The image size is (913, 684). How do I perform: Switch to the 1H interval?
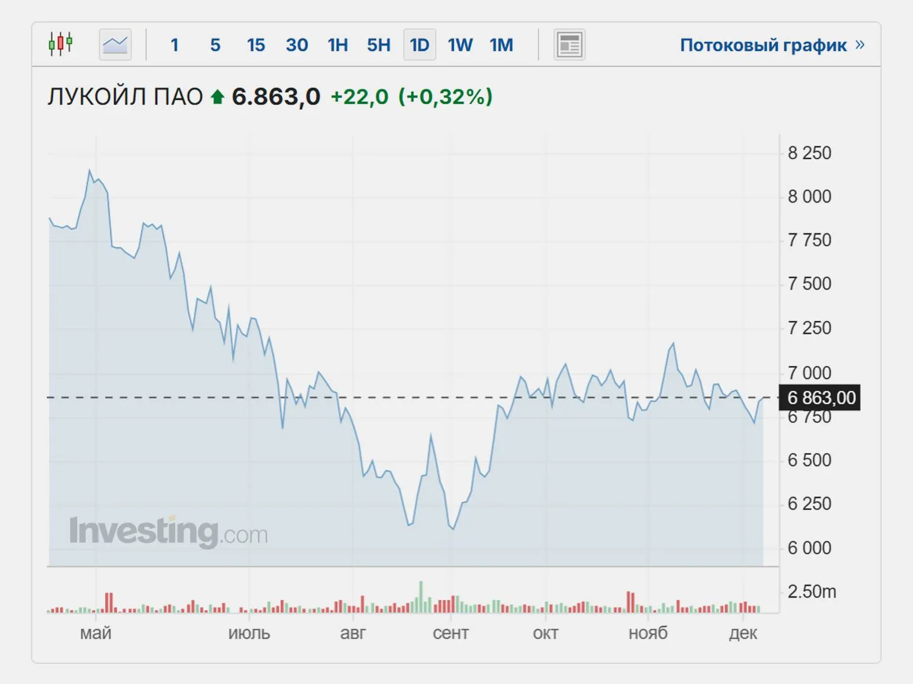(x=337, y=45)
